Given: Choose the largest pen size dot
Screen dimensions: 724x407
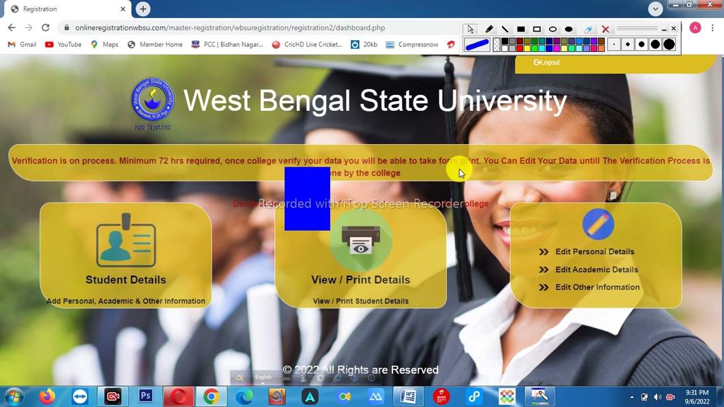Looking at the screenshot, I should [669, 45].
